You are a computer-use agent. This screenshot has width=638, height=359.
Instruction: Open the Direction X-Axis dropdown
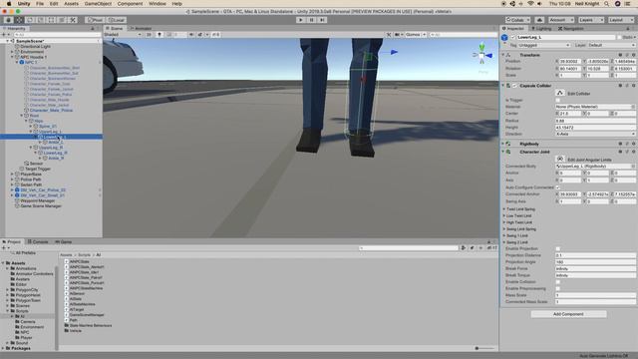(595, 134)
